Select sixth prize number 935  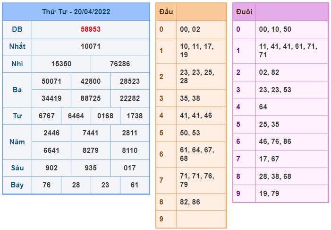[x=91, y=168]
